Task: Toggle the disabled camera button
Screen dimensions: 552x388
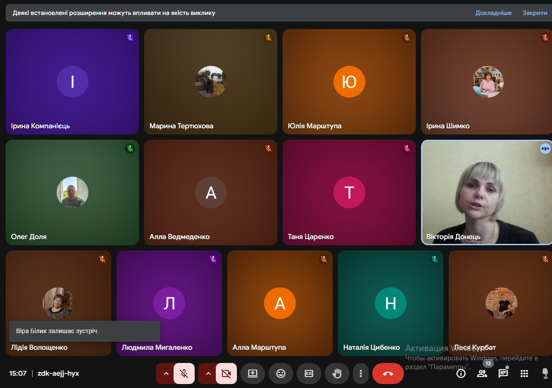Action: click(x=226, y=373)
